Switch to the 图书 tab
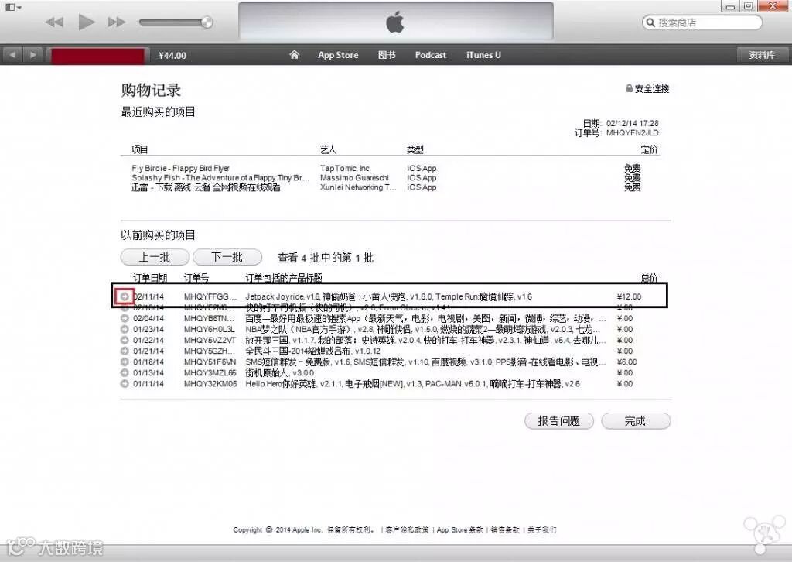The image size is (792, 562). [x=387, y=55]
